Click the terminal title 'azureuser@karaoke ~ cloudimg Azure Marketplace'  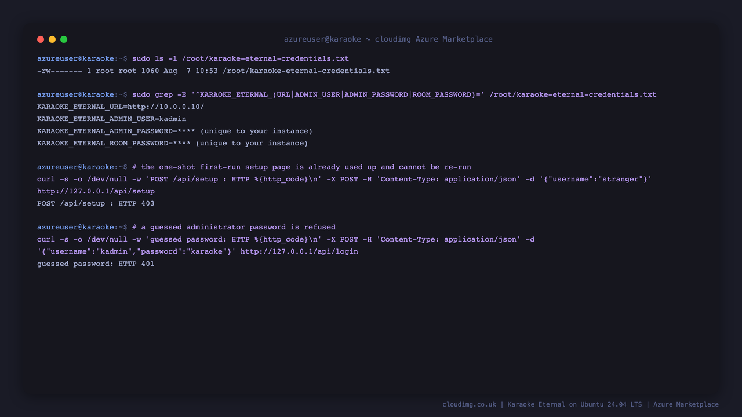pos(388,39)
